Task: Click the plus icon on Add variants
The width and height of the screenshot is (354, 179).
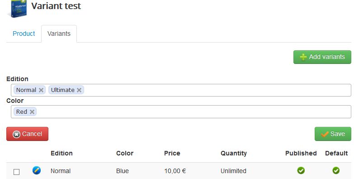Action: [303, 57]
